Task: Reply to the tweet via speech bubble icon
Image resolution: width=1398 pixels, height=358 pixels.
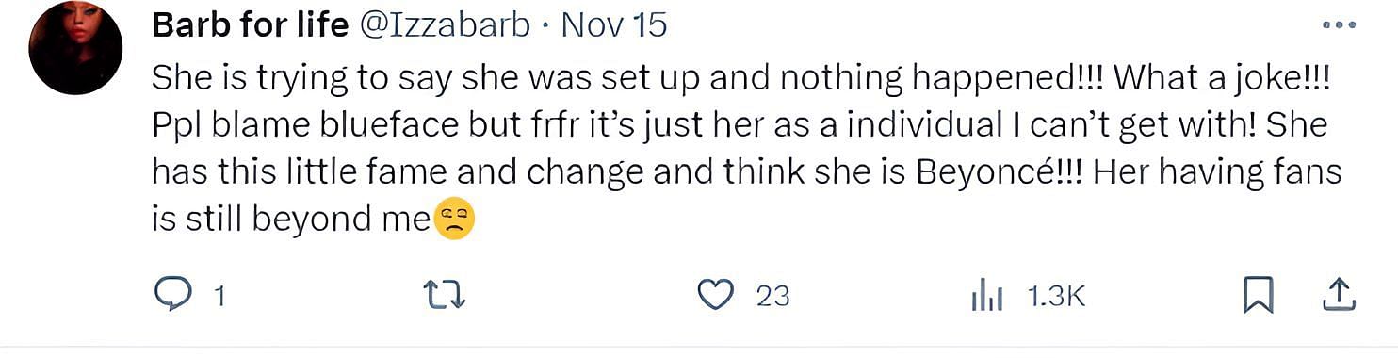Action: coord(173,296)
